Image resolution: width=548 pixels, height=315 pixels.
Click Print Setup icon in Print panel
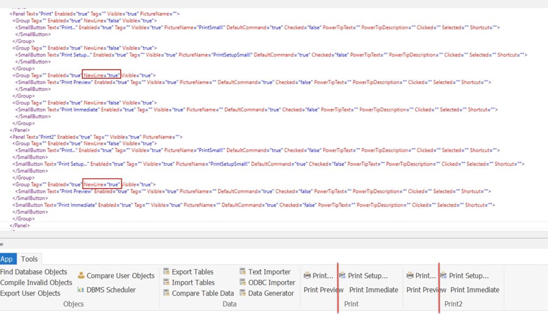(x=342, y=275)
